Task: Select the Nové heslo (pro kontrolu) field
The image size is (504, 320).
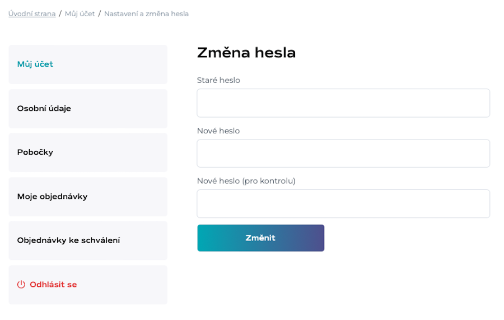Action: [343, 203]
